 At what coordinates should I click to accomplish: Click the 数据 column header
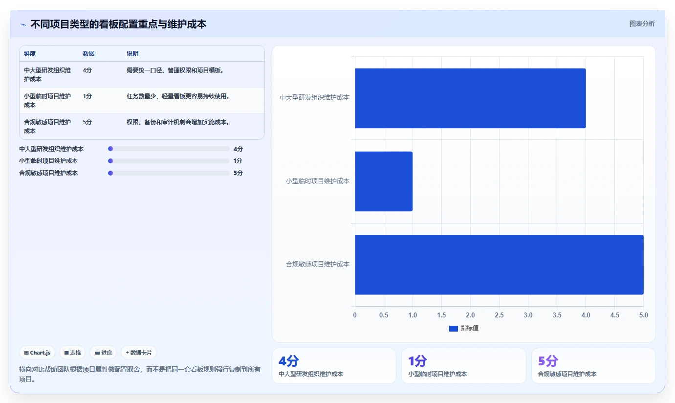pos(89,54)
